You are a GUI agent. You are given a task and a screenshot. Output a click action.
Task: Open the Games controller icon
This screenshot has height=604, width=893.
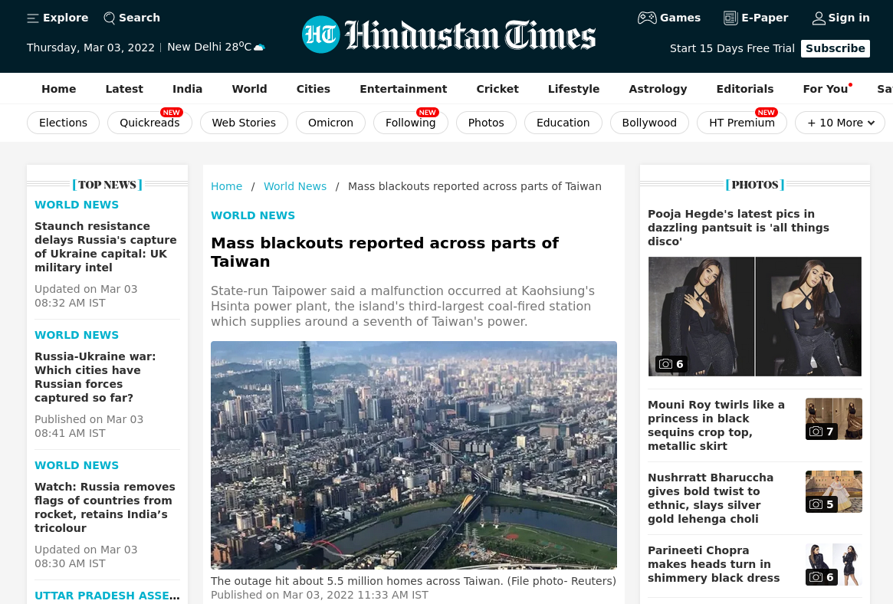point(647,18)
